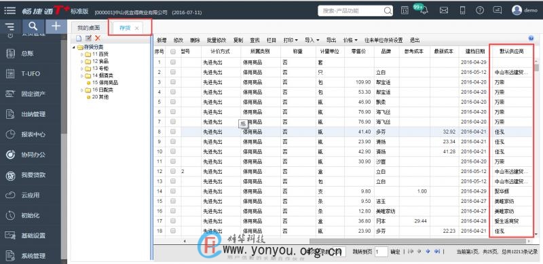This screenshot has height=264, width=543.
Task: Expand the 16 日配类 tree folder
Action: pyautogui.click(x=82, y=90)
